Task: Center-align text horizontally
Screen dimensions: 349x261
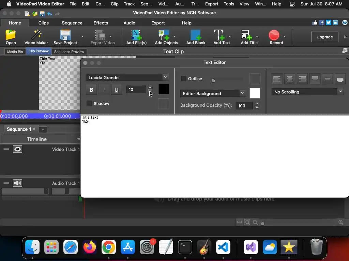Action: click(290, 79)
